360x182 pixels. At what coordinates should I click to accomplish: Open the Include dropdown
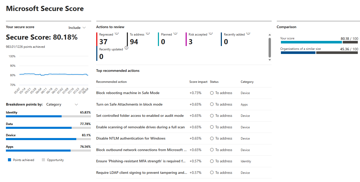coord(77,28)
